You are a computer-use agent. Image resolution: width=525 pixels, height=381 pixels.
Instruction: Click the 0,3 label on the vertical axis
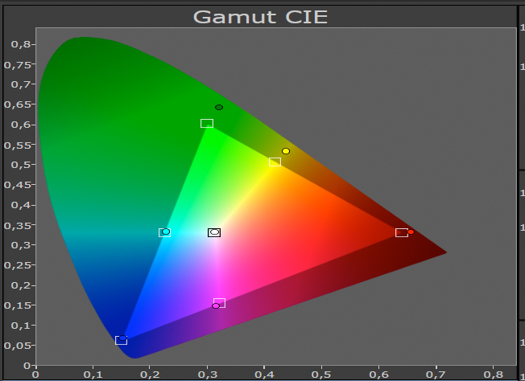coord(21,245)
